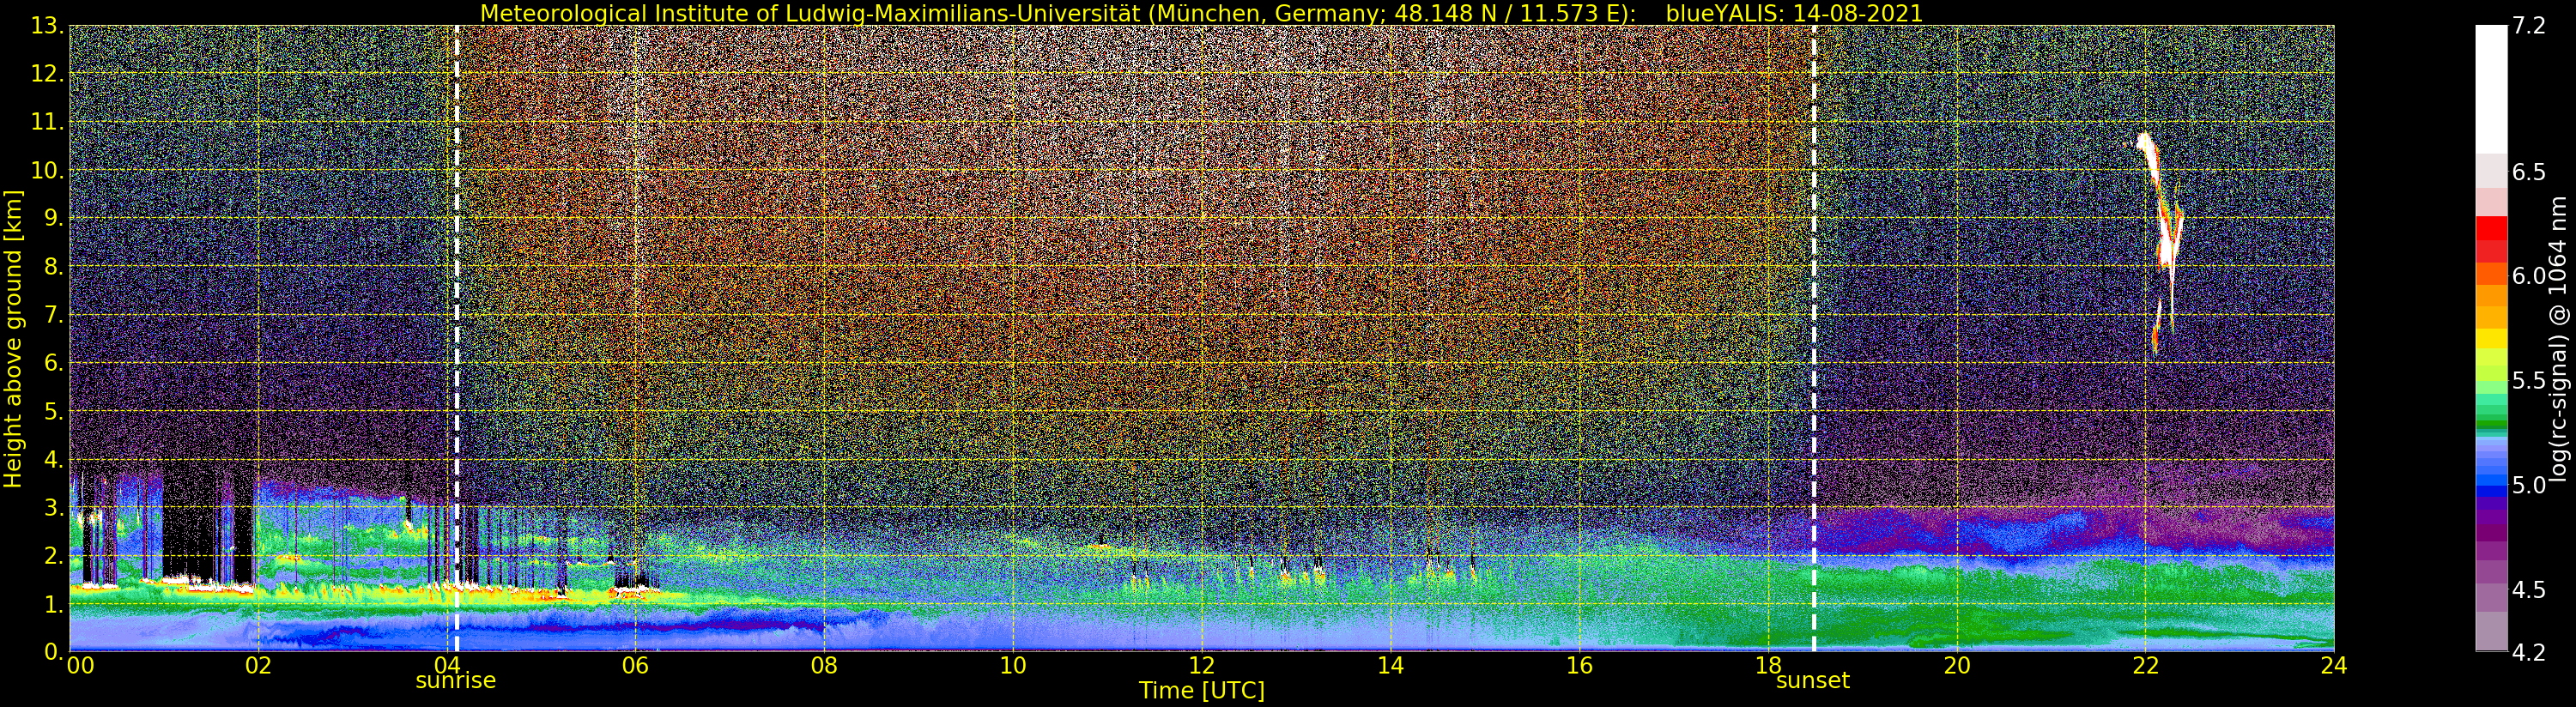2576x707 pixels.
Task: Click the white top section of the colorbar
Action: (x=2491, y=90)
